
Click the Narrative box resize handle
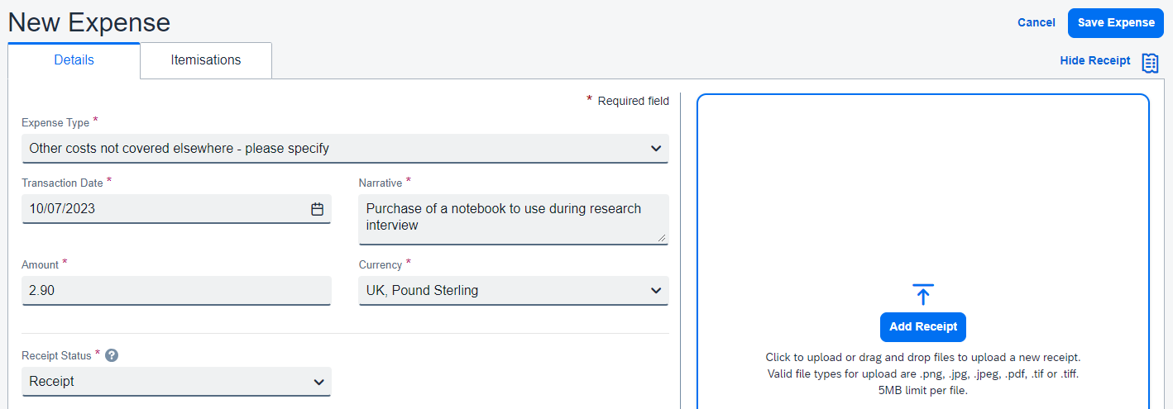click(x=661, y=238)
